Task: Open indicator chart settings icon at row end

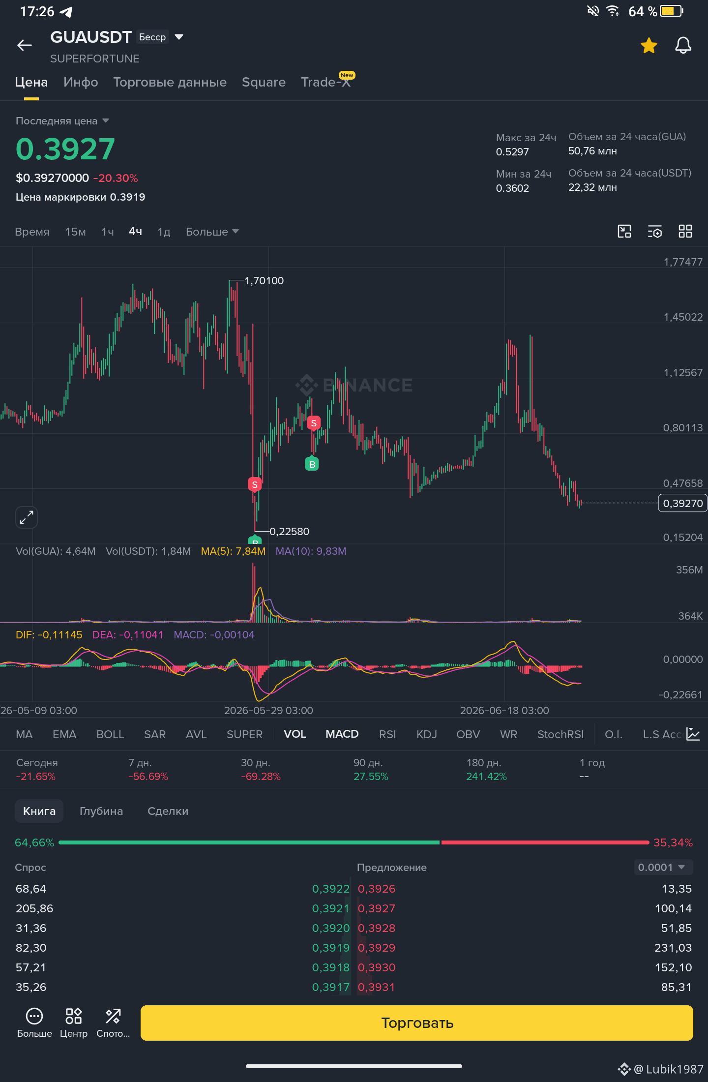Action: [x=693, y=734]
